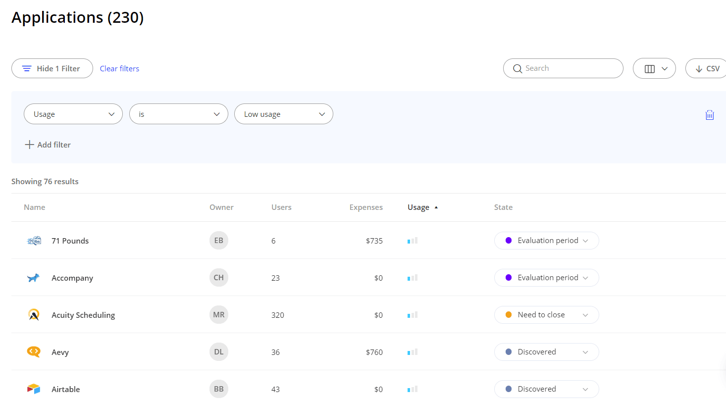Image resolution: width=726 pixels, height=399 pixels.
Task: Click the usage level bar for Accompany
Action: click(412, 278)
